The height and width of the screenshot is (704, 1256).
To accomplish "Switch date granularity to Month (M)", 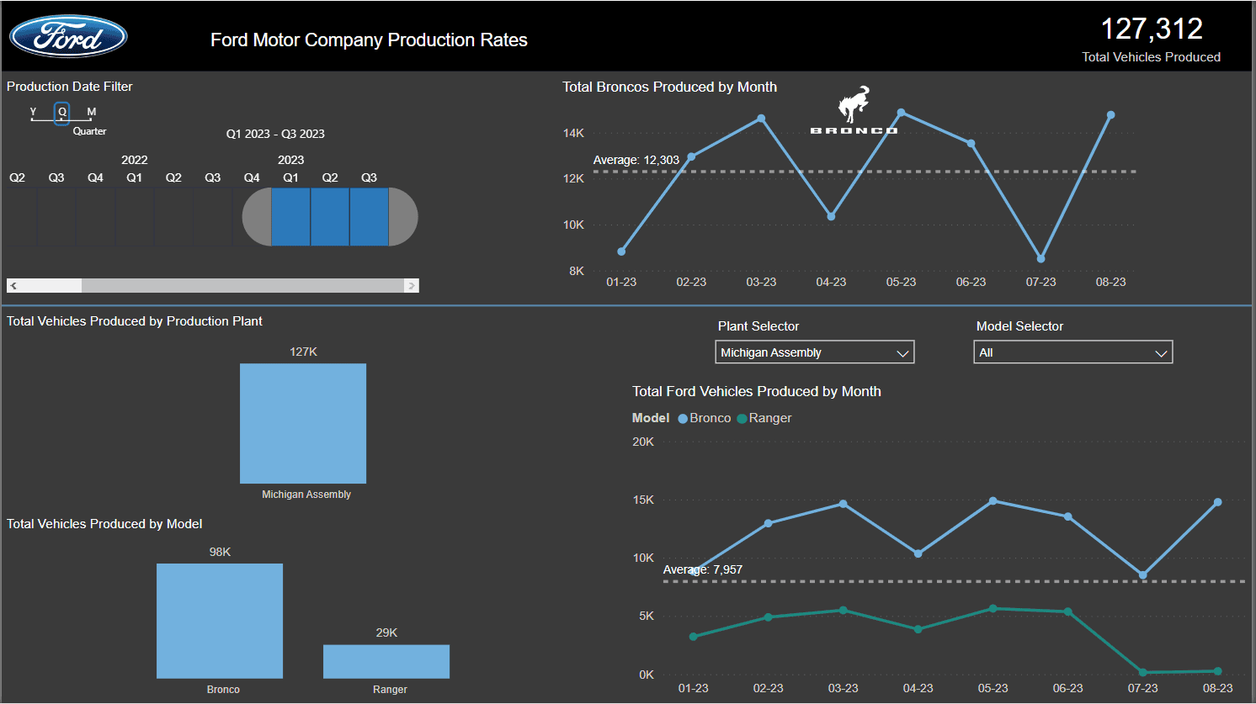I will tap(91, 112).
